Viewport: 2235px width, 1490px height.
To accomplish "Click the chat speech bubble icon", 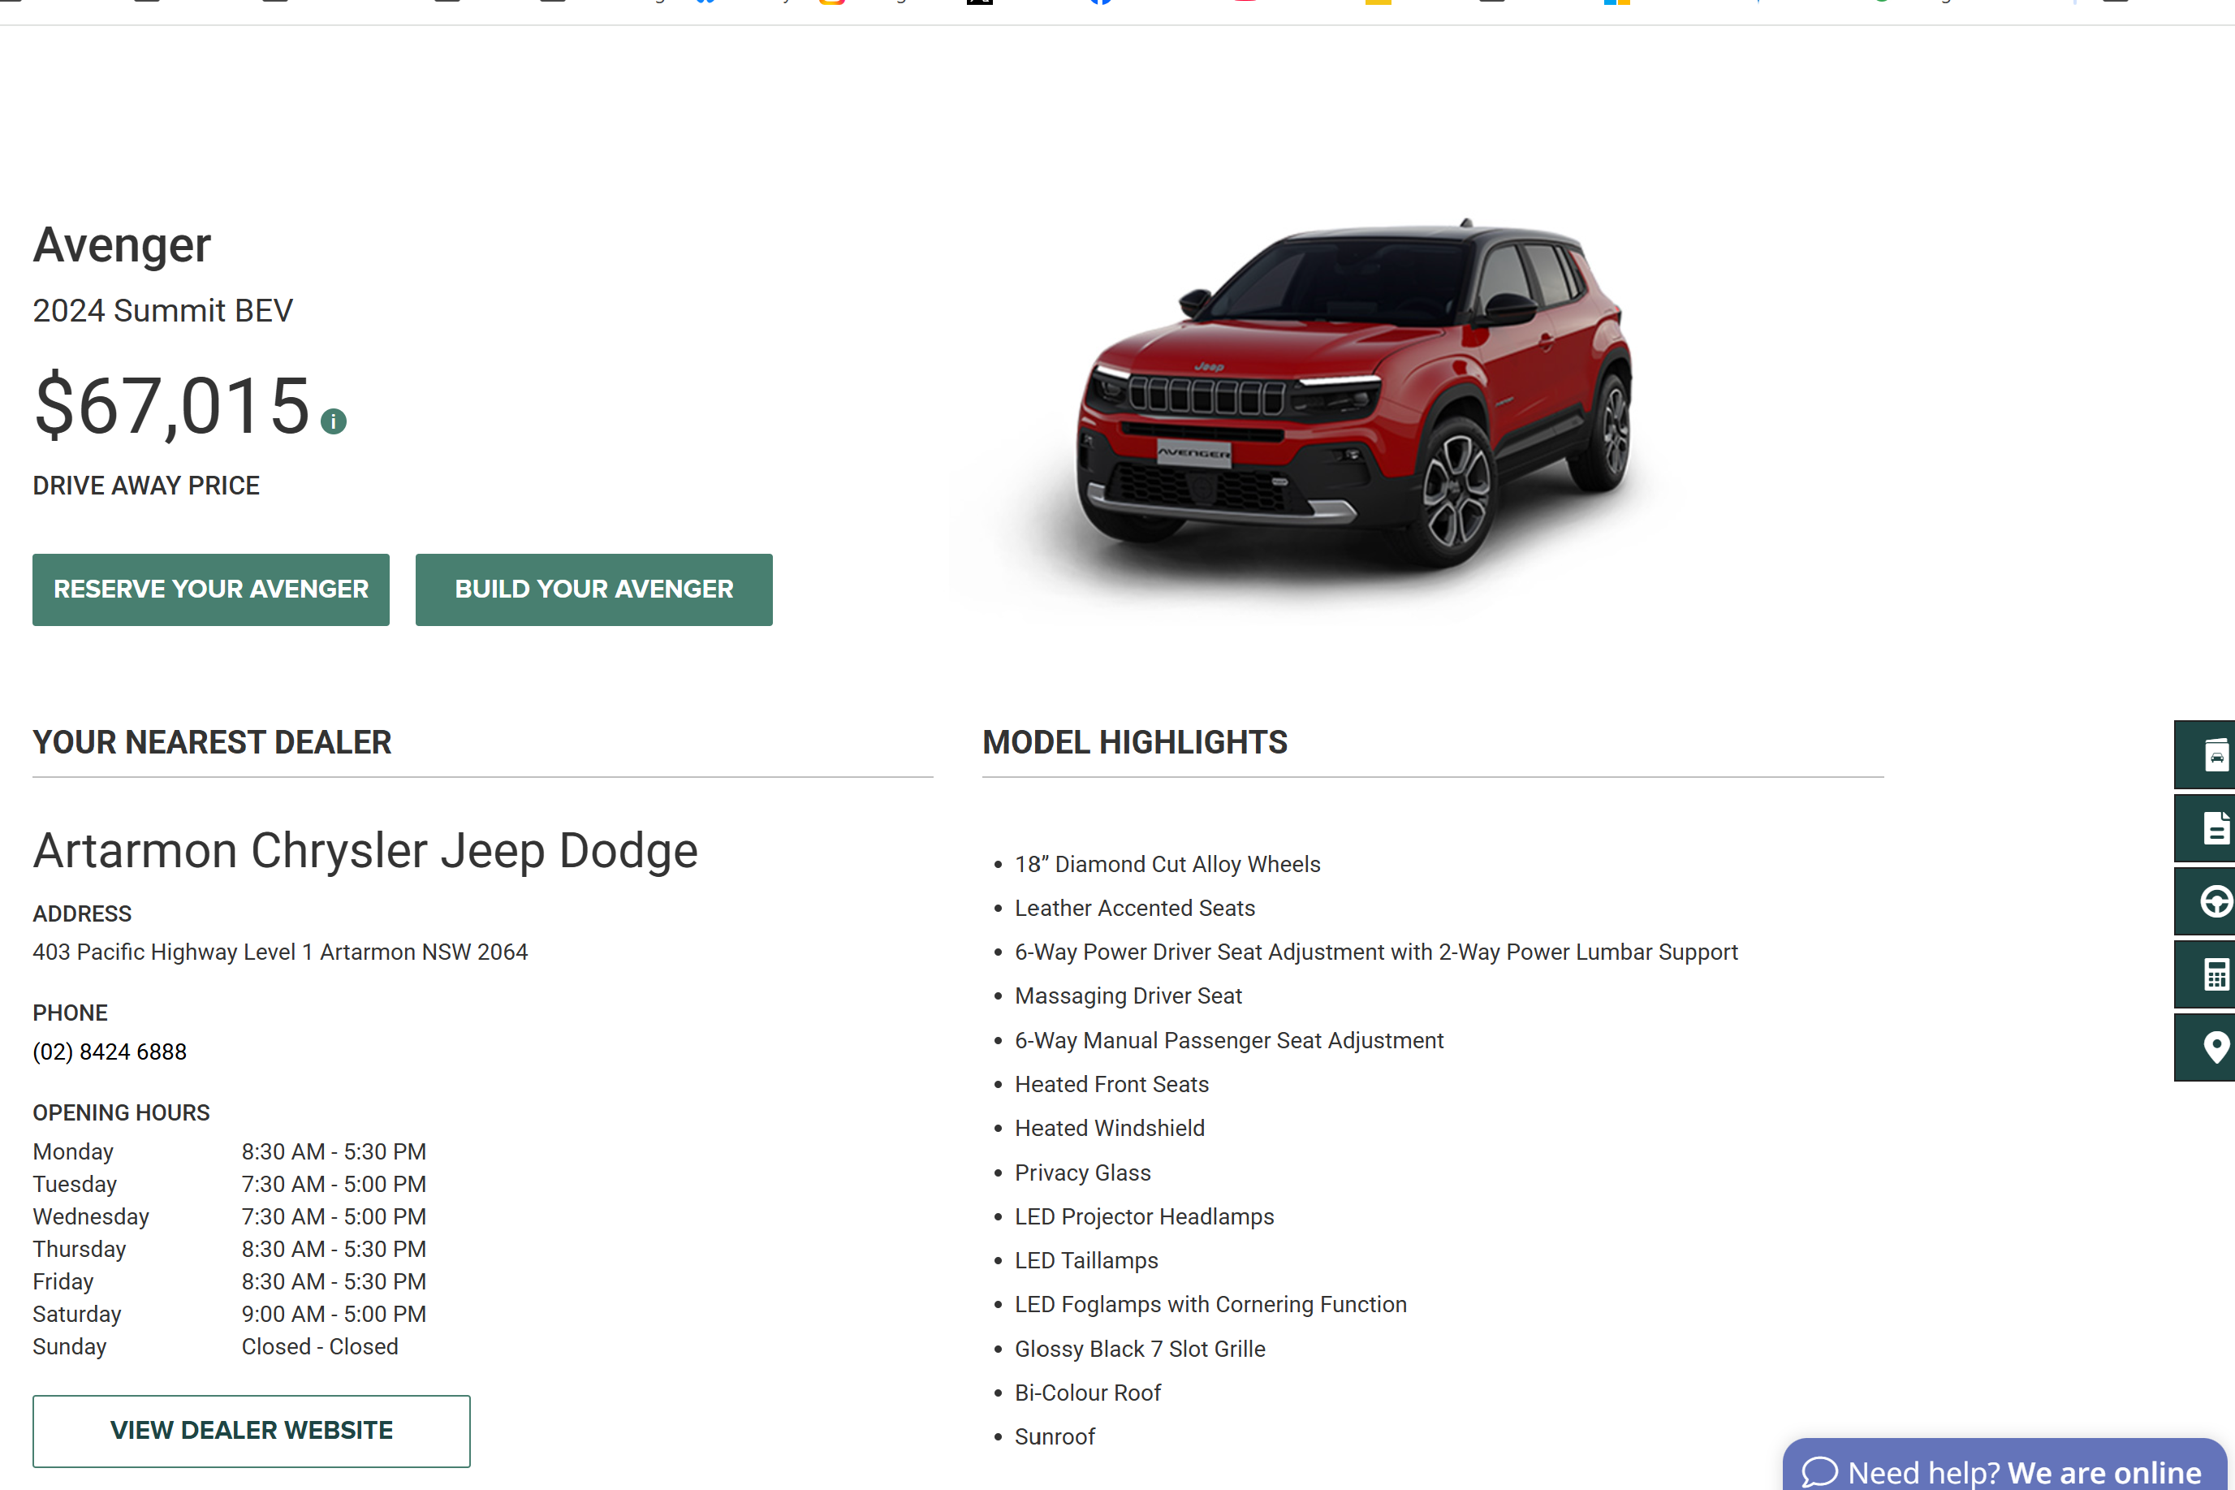I will coord(1819,1471).
